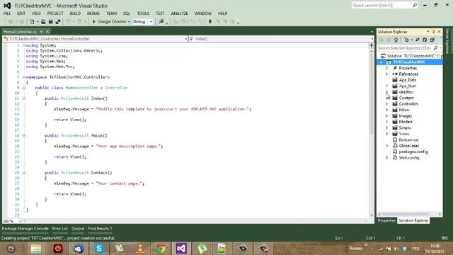Collapse the HomeController class outline toggle
This screenshot has height=255, width=453.
pos(24,88)
